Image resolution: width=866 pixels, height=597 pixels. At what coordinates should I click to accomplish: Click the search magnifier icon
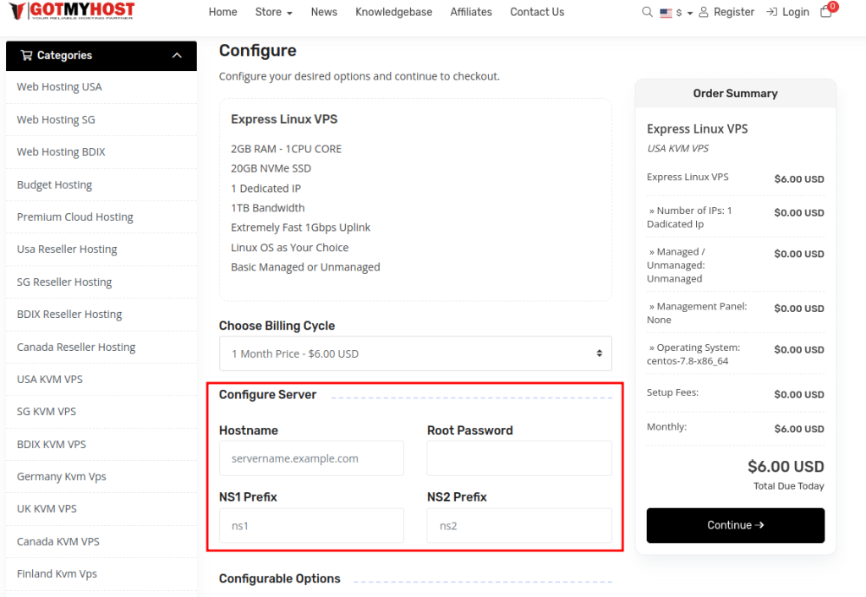point(647,12)
